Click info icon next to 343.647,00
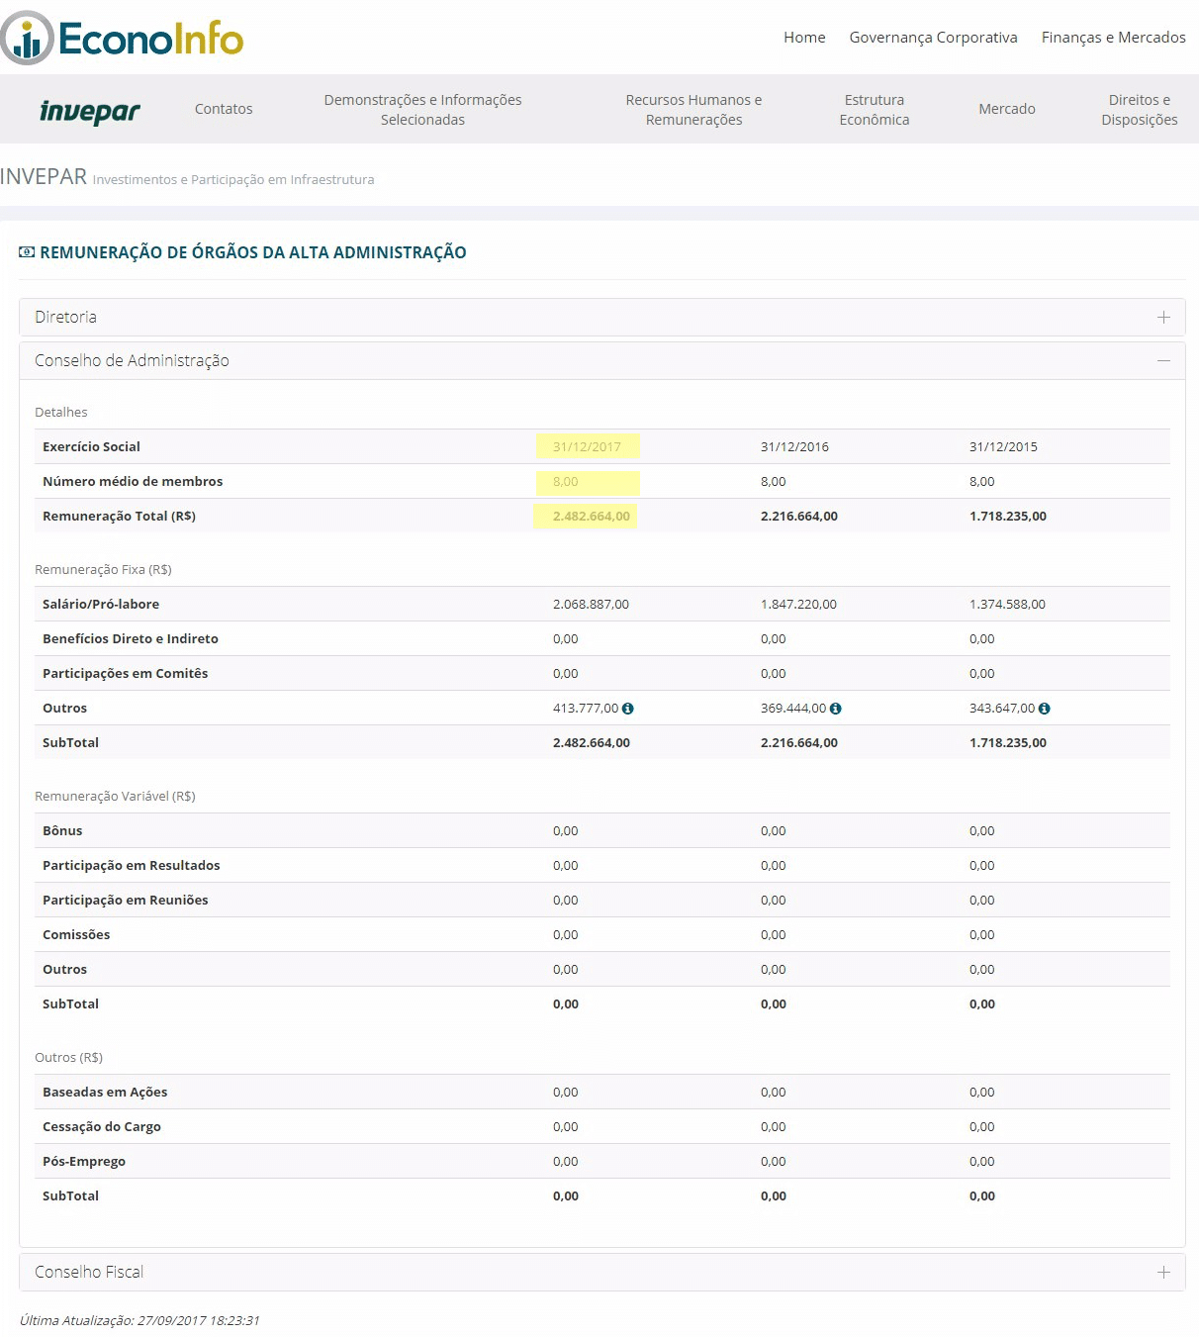The height and width of the screenshot is (1337, 1199). coord(1045,709)
